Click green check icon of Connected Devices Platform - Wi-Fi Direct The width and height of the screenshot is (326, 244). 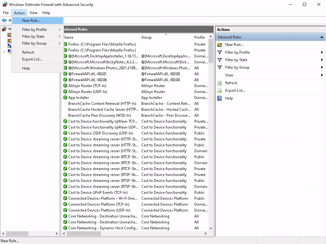tap(65, 198)
